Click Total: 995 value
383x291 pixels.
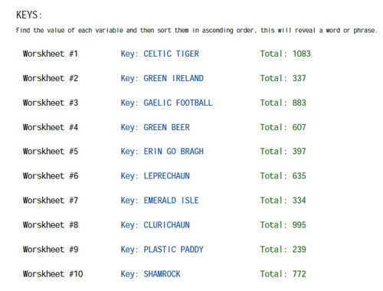283,225
